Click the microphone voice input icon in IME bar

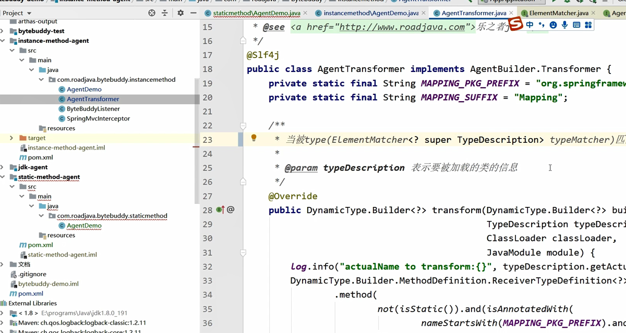(564, 24)
